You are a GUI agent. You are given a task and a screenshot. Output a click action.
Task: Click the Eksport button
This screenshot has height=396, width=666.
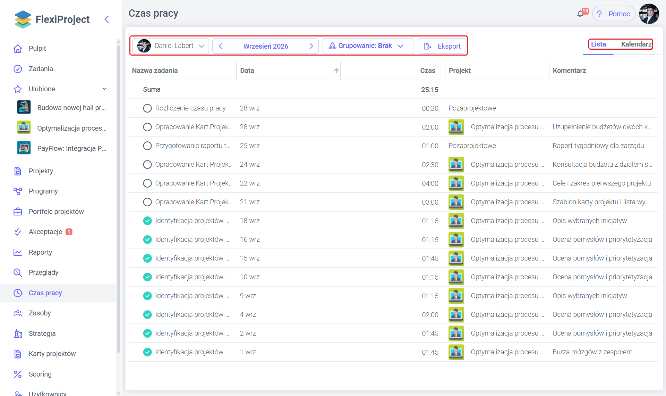pyautogui.click(x=442, y=46)
